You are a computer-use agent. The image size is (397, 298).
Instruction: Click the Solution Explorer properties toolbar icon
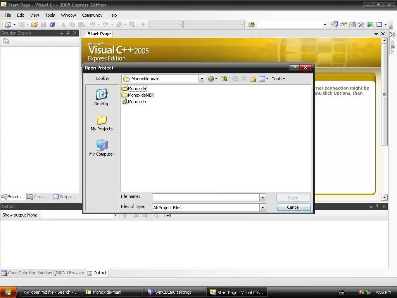6,42
